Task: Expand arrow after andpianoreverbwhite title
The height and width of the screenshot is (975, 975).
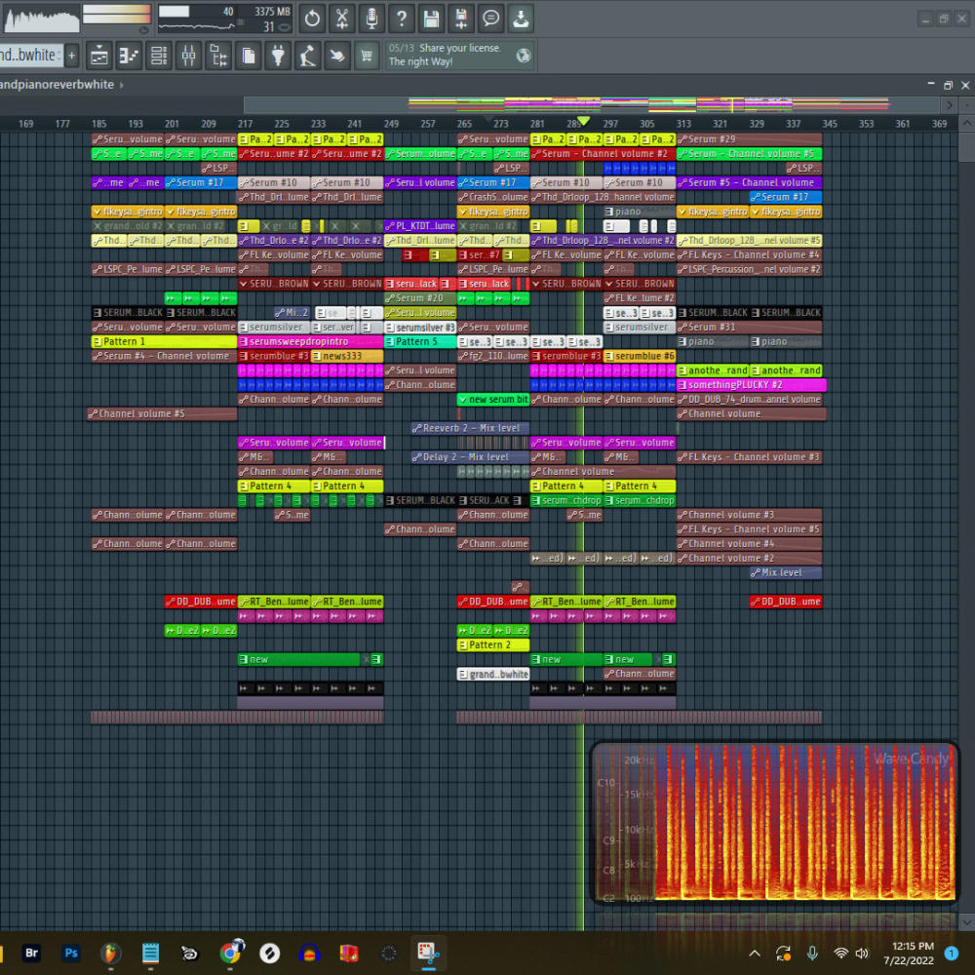Action: point(121,85)
